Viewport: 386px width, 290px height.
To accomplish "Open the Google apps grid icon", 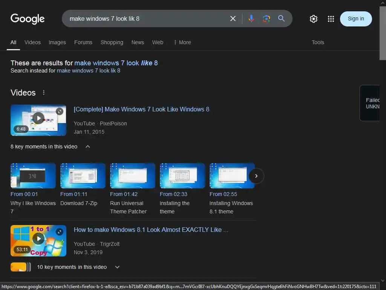I will [x=331, y=19].
